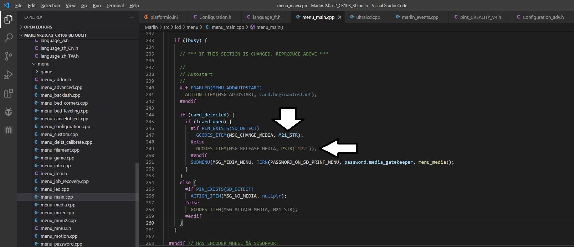Open menu_backlash.cpp in the file tree

tap(78, 95)
